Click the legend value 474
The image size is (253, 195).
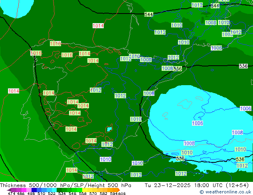point(12,193)
